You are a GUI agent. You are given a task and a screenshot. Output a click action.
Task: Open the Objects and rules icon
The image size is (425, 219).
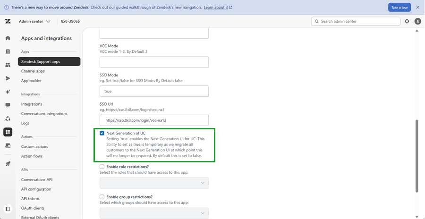(8, 118)
